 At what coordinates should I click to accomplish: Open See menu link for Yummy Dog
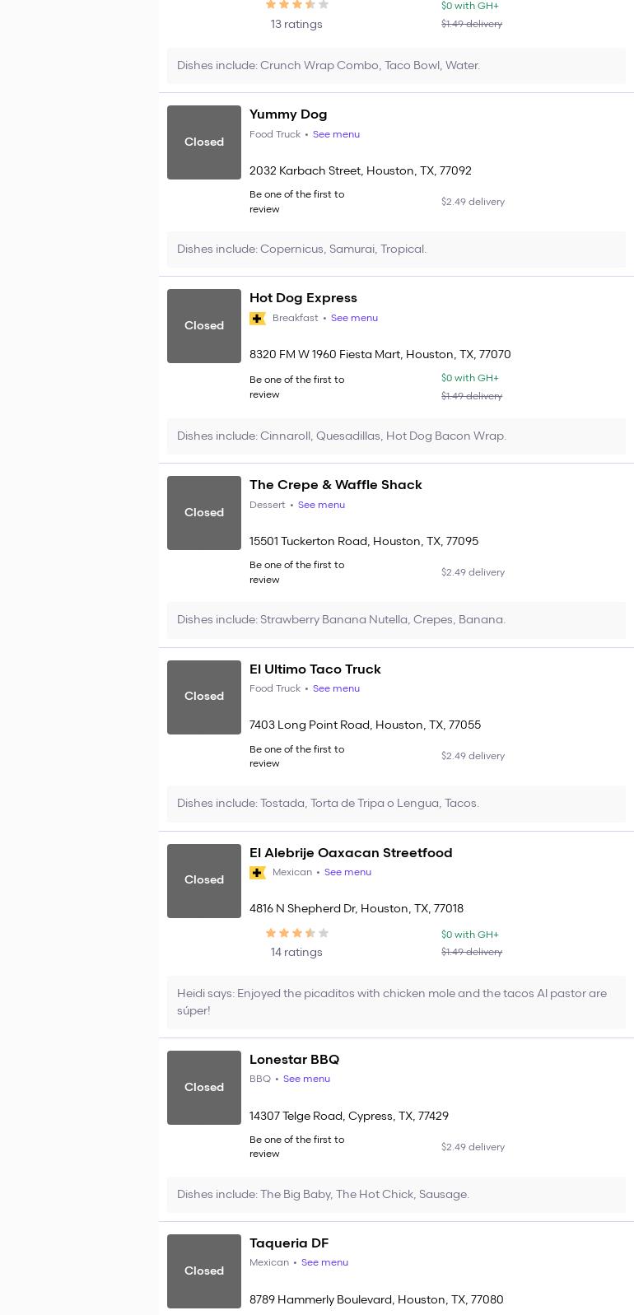pyautogui.click(x=336, y=134)
